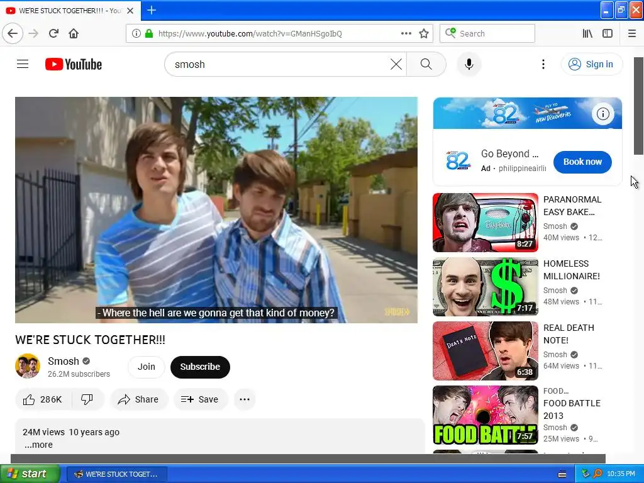Click the YouTube logo
Viewport: 644px width, 483px height.
74,64
